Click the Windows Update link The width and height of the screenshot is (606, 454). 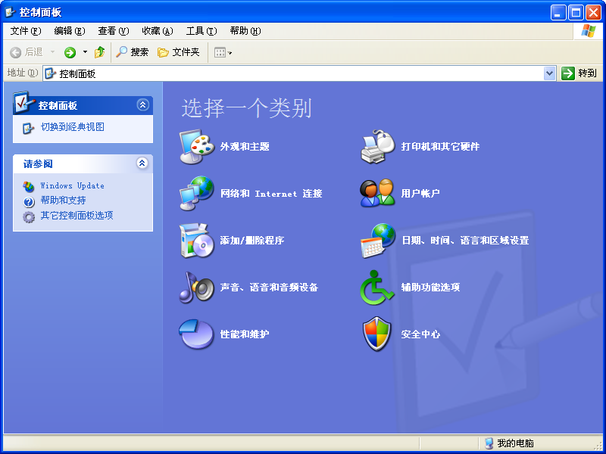(73, 185)
